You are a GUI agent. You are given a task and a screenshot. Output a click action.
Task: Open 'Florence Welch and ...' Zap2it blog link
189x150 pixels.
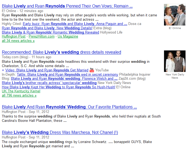coord(64,79)
